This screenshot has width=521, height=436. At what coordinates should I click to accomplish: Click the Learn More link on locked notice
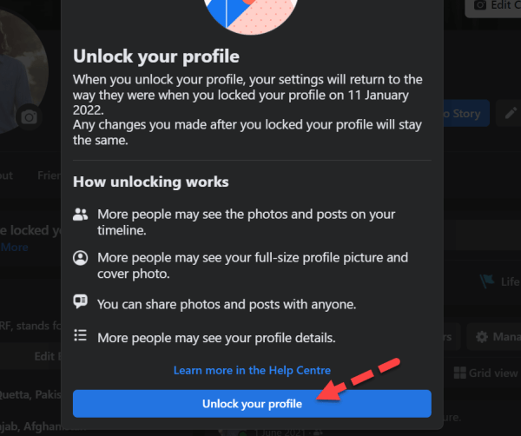click(x=14, y=248)
